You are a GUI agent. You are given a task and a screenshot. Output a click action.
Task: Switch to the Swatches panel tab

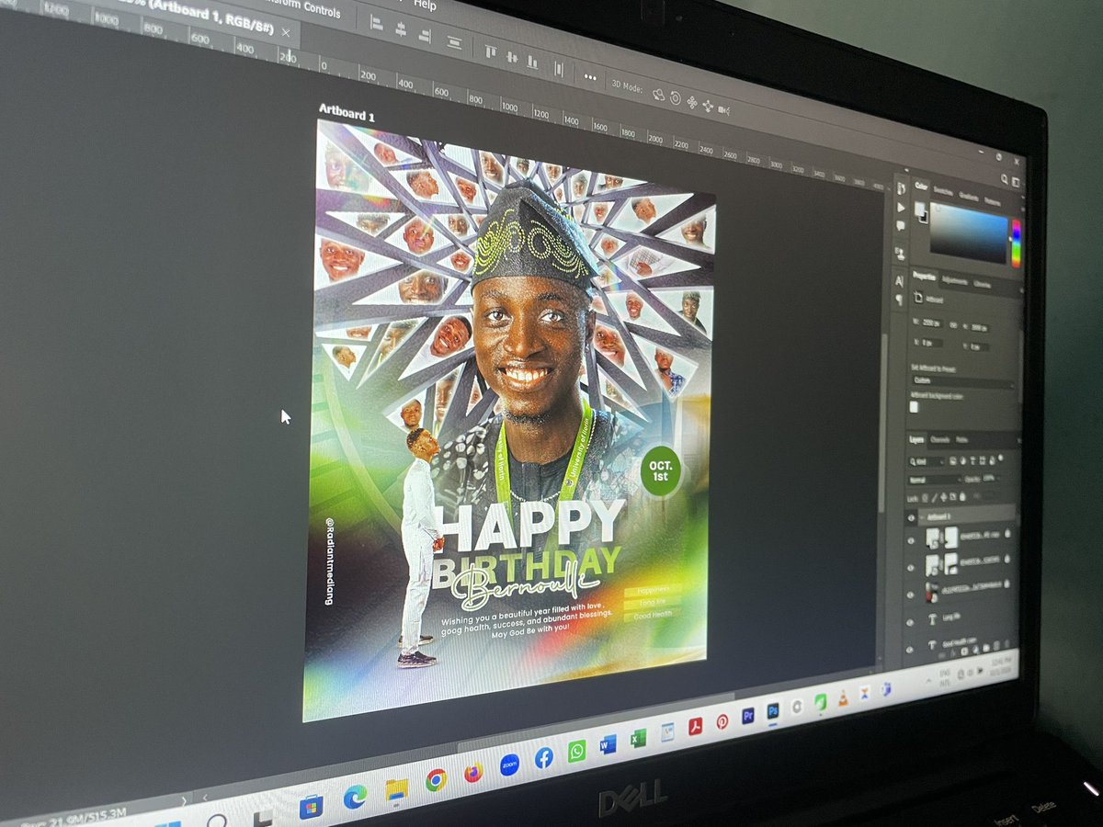pyautogui.click(x=944, y=190)
